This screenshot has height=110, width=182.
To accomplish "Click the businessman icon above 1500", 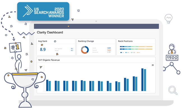I will point(172,49).
